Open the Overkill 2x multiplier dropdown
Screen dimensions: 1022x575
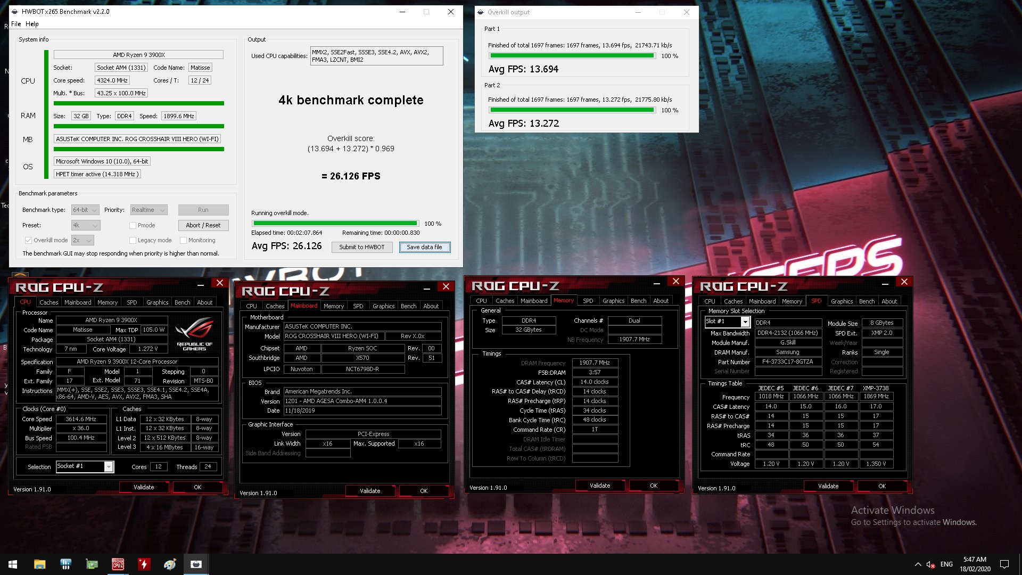point(83,240)
